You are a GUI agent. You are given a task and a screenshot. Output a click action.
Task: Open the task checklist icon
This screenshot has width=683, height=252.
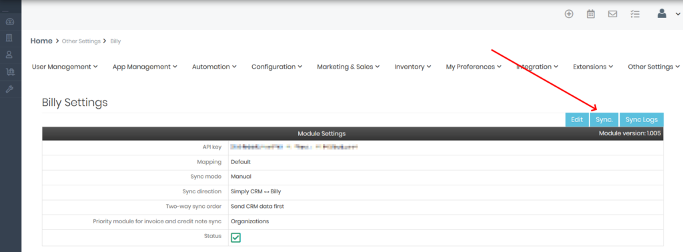[x=635, y=14]
